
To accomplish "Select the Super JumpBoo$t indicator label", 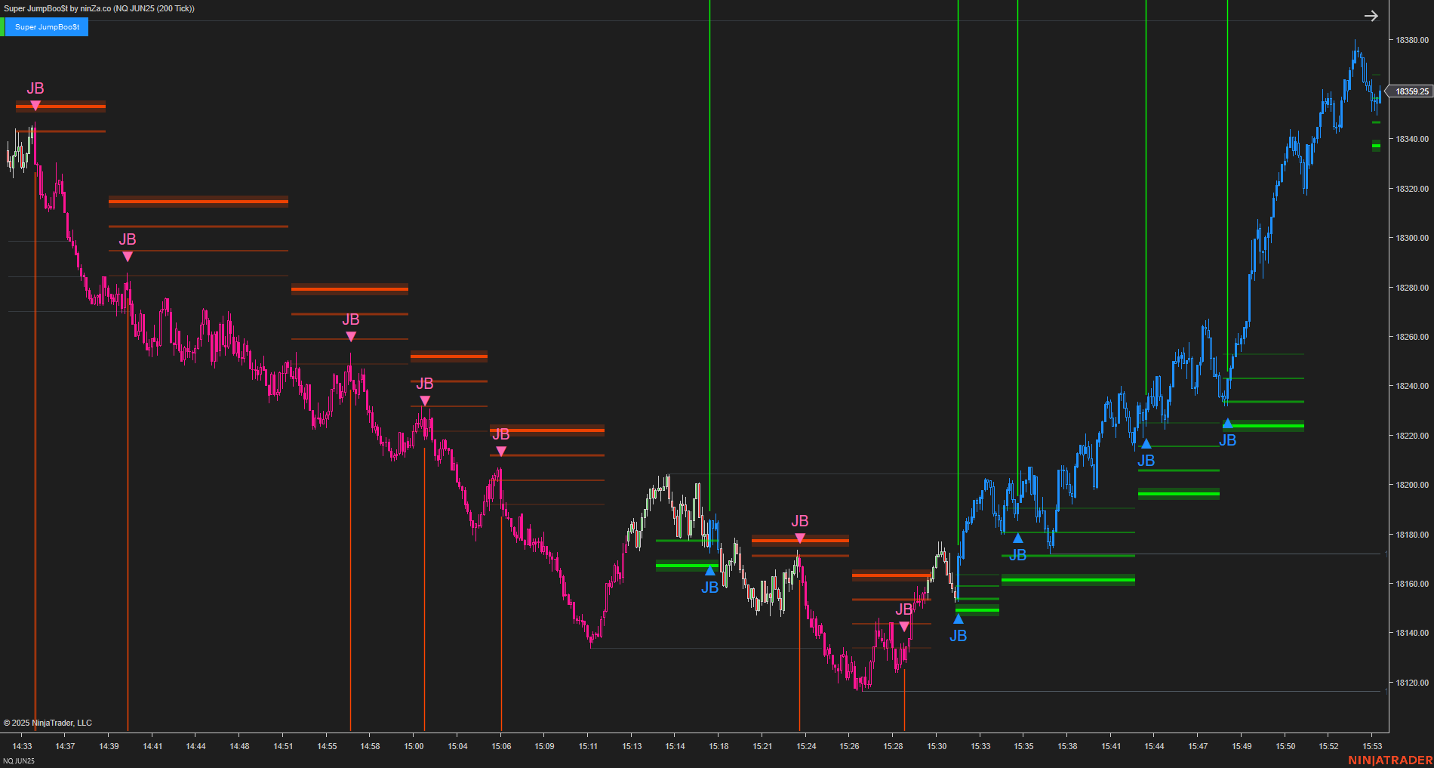I will (47, 26).
